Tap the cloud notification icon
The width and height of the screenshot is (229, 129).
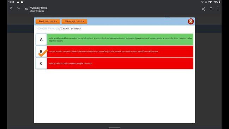click(22, 2)
